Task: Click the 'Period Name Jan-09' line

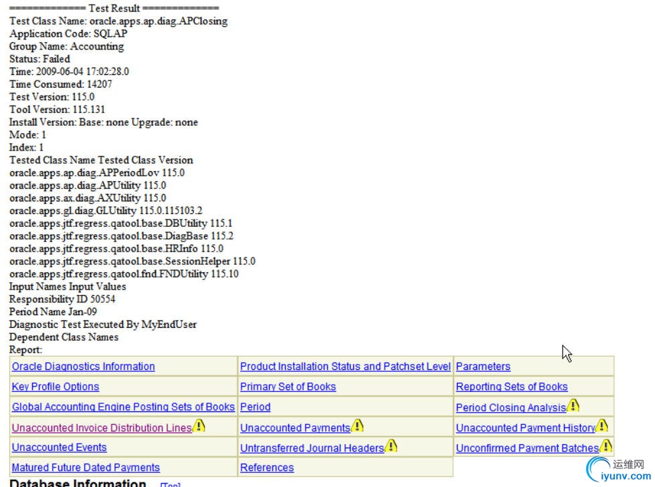Action: click(x=53, y=312)
